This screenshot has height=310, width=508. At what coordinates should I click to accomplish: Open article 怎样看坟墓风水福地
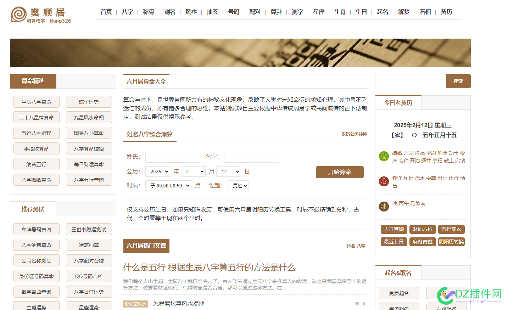179,304
